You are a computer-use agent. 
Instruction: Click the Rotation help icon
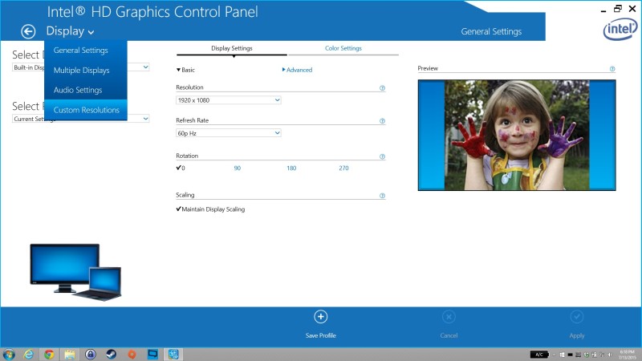point(382,156)
